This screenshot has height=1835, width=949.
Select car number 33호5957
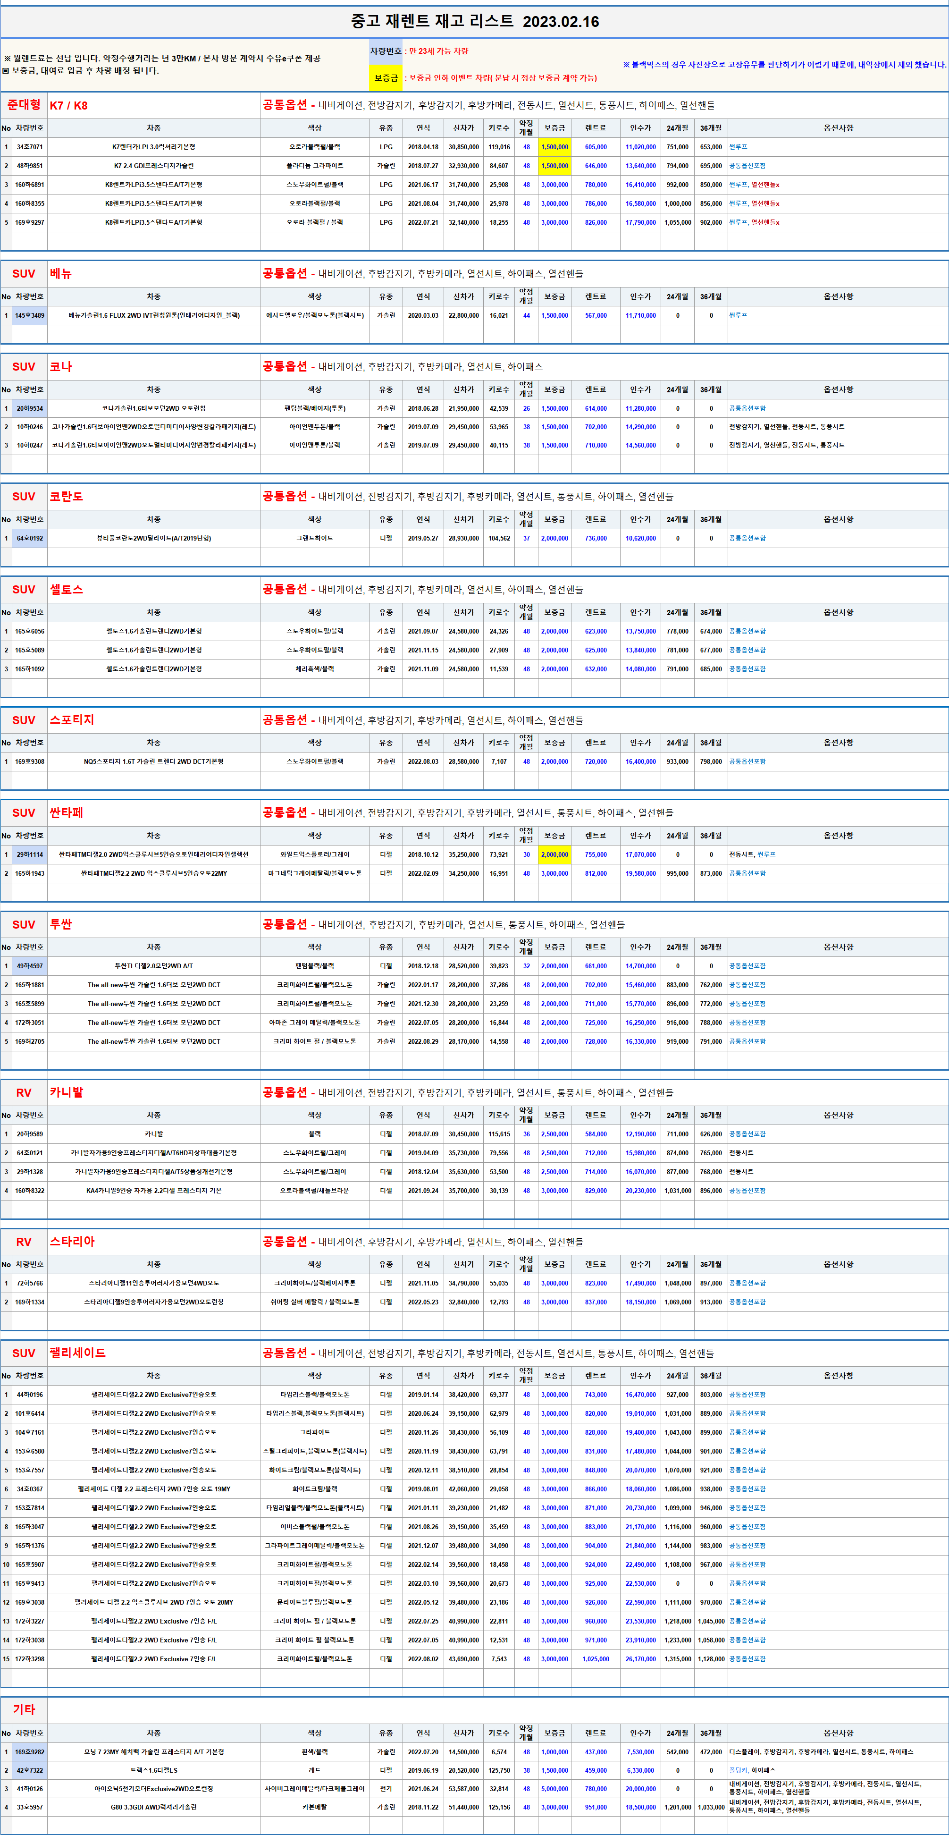pyautogui.click(x=29, y=1807)
